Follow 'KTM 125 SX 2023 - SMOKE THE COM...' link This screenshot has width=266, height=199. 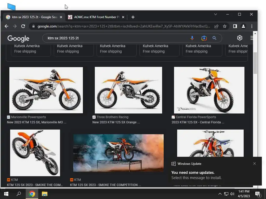click(35, 185)
